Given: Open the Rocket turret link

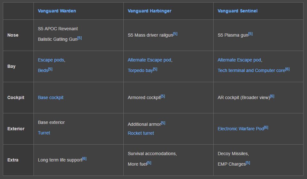Looking at the screenshot, I should tap(141, 133).
